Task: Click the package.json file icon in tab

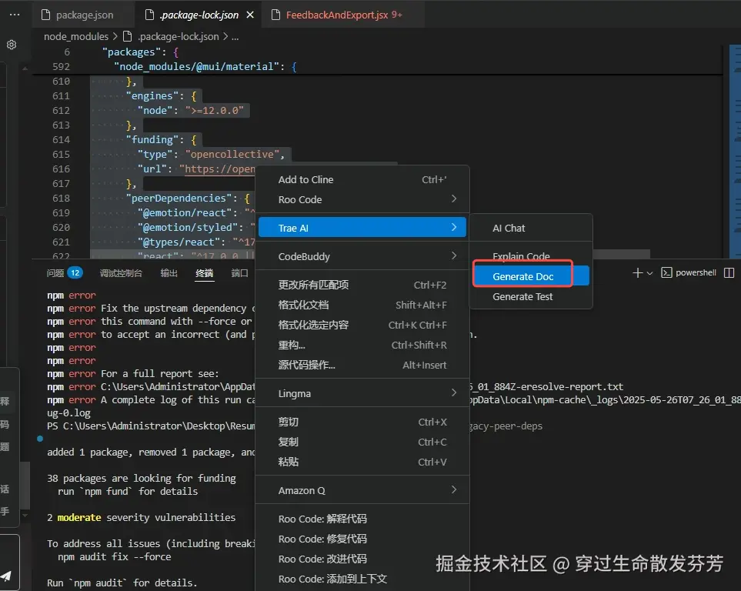Action: click(x=46, y=15)
